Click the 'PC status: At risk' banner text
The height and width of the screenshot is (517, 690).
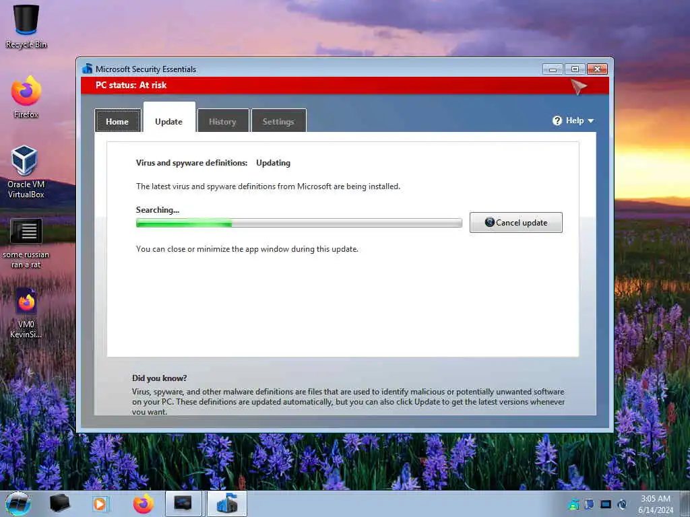[131, 85]
